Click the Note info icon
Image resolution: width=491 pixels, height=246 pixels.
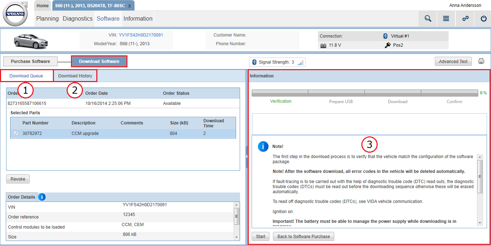(263, 147)
